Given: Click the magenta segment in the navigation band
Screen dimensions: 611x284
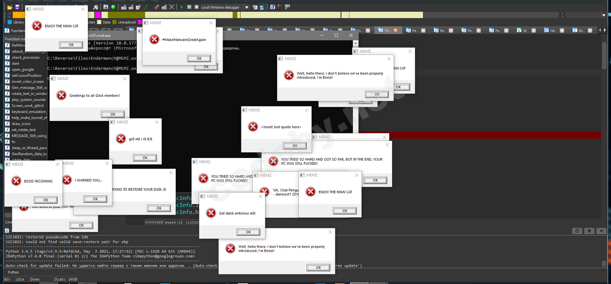Looking at the screenshot, I should [x=98, y=15].
